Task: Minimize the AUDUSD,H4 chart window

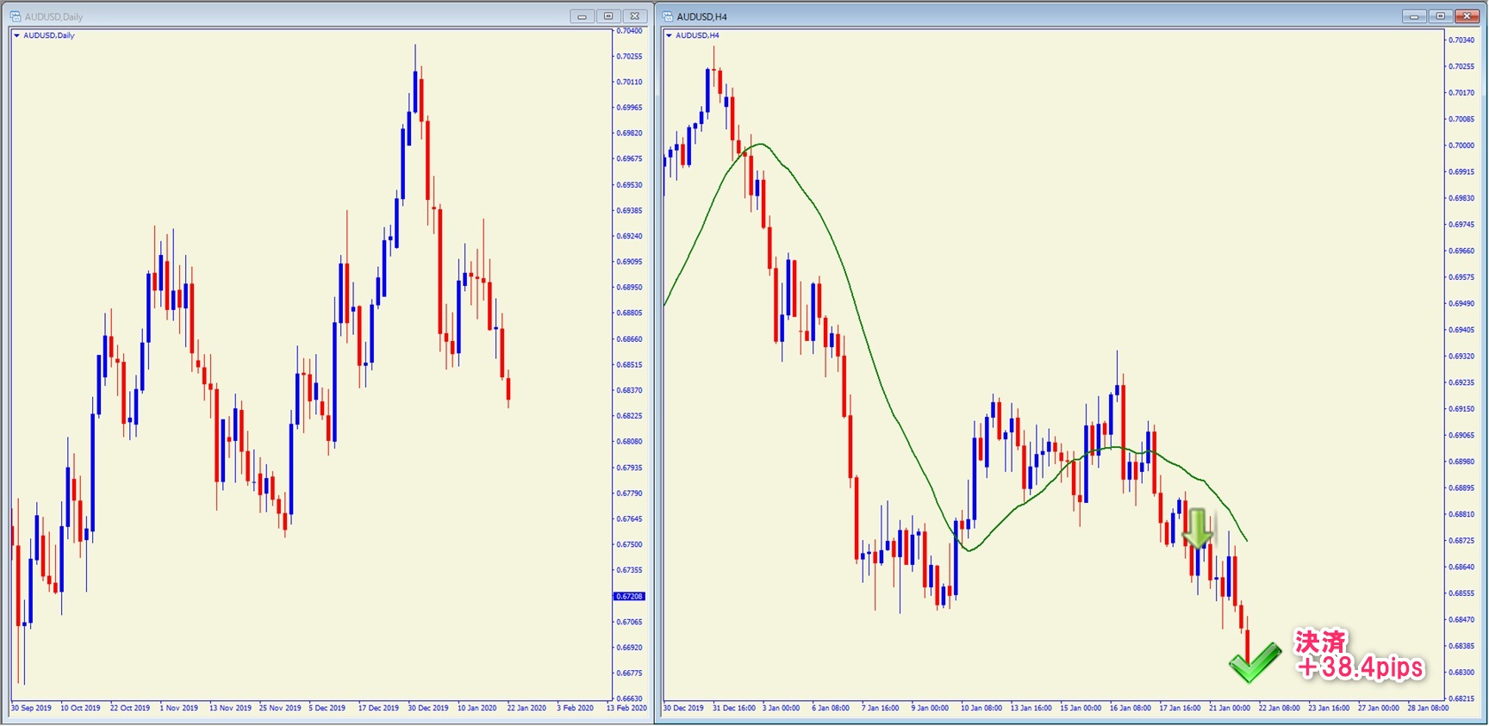Action: [1414, 16]
